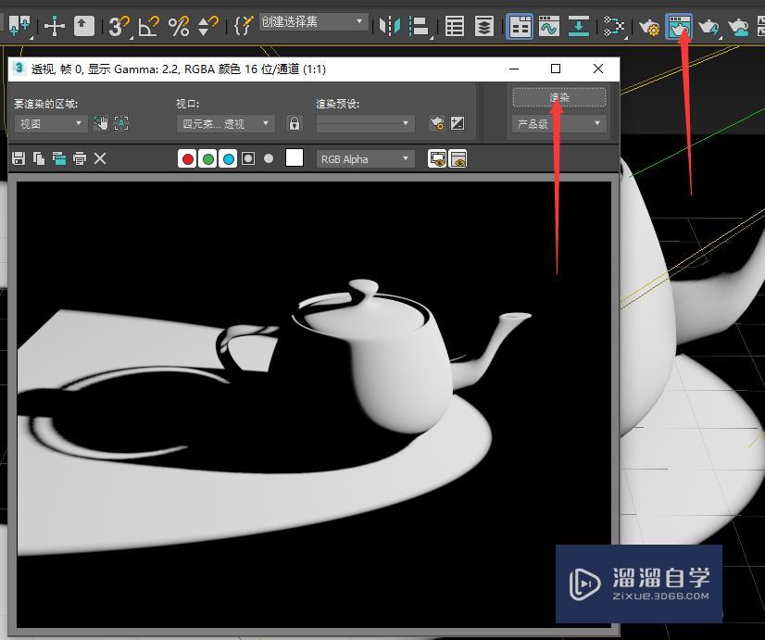Click the Render Production teapot icon

pyautogui.click(x=709, y=26)
